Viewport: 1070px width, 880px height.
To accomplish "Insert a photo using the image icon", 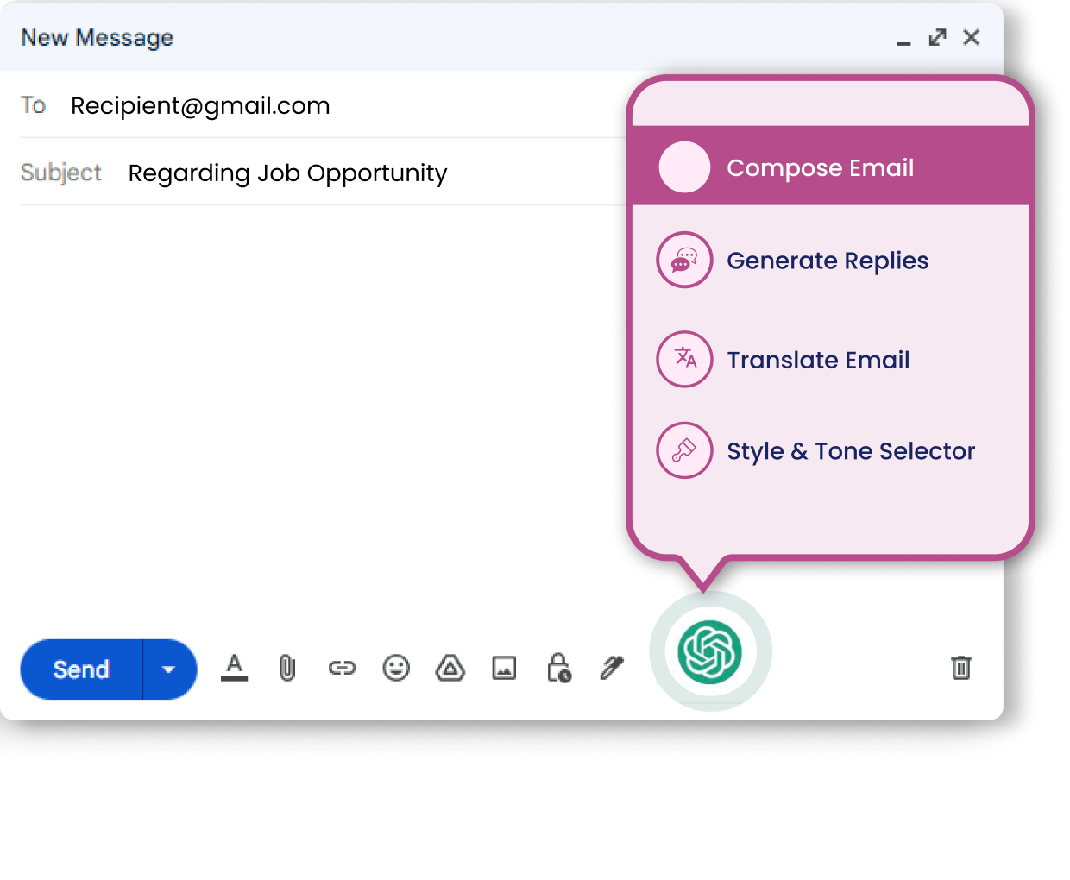I will tap(504, 668).
